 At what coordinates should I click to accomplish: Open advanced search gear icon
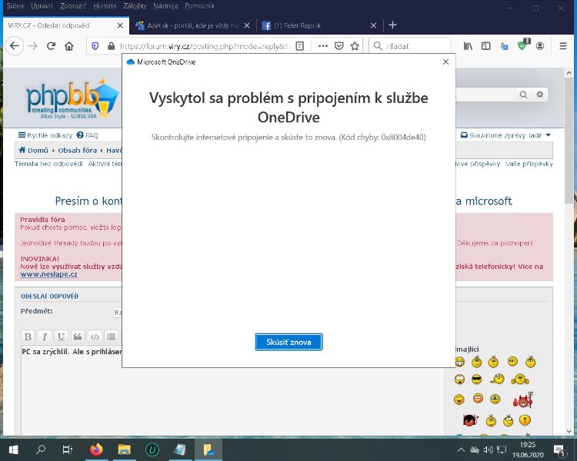[540, 95]
